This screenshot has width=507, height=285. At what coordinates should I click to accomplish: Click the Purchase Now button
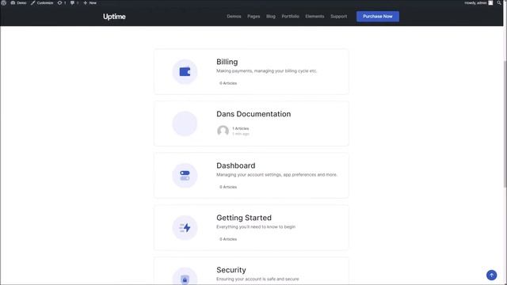[378, 17]
